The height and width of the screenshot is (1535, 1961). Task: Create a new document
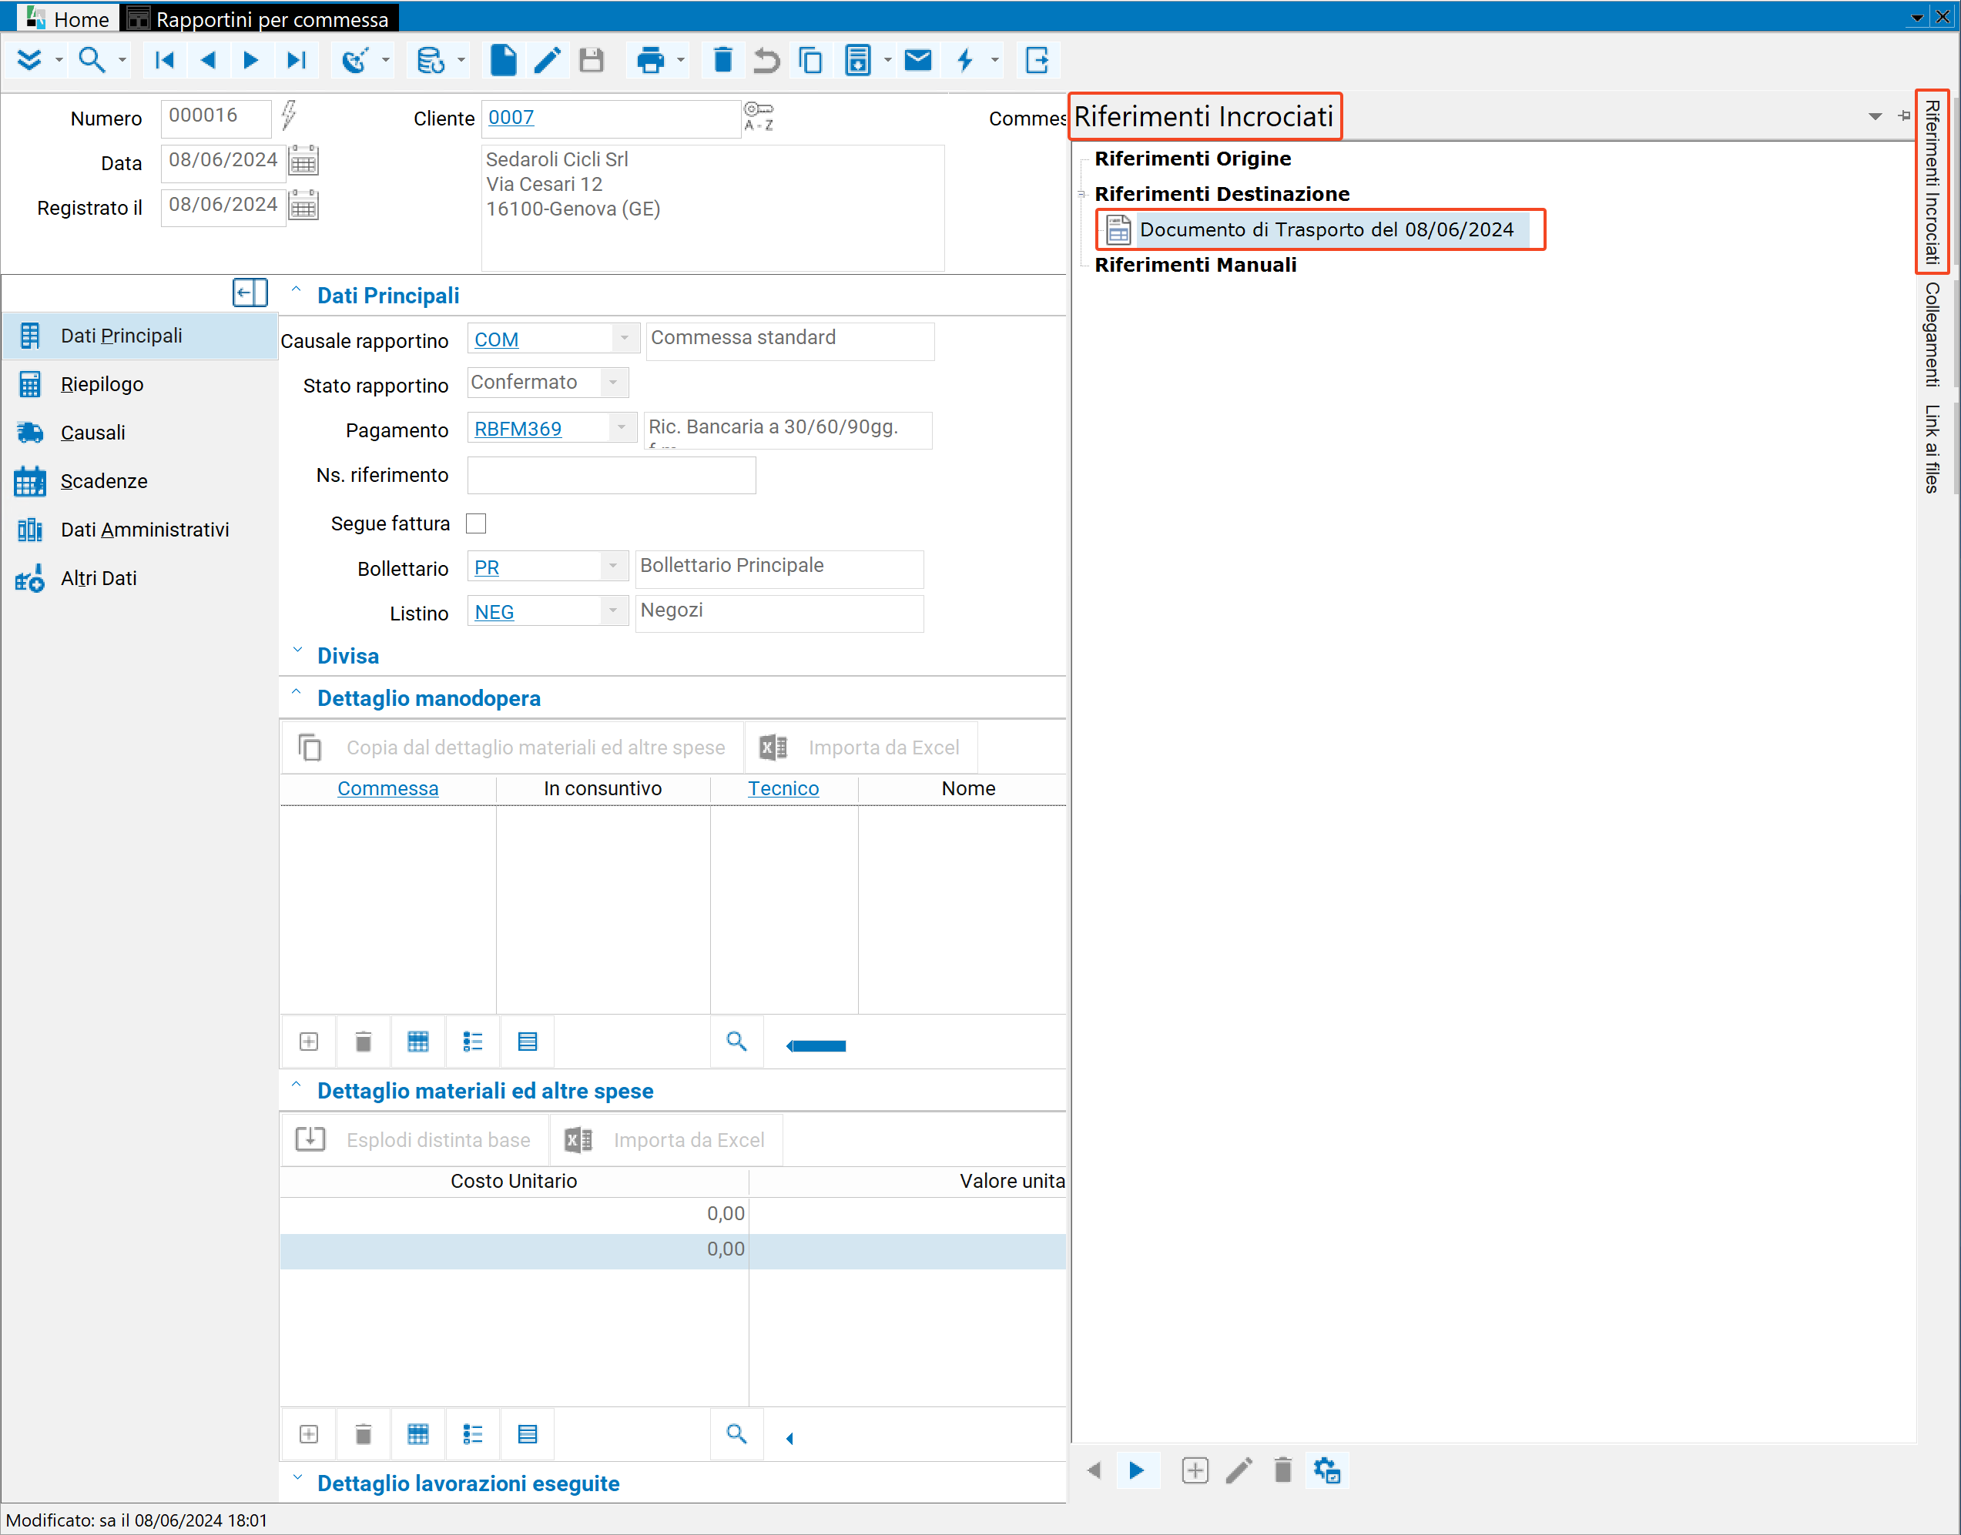click(x=504, y=60)
